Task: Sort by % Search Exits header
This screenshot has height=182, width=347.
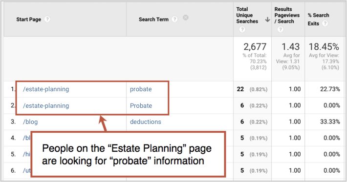Action: point(318,19)
